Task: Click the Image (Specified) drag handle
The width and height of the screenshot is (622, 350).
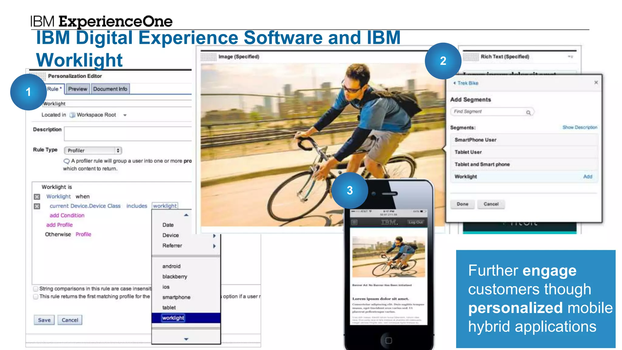Action: (208, 57)
